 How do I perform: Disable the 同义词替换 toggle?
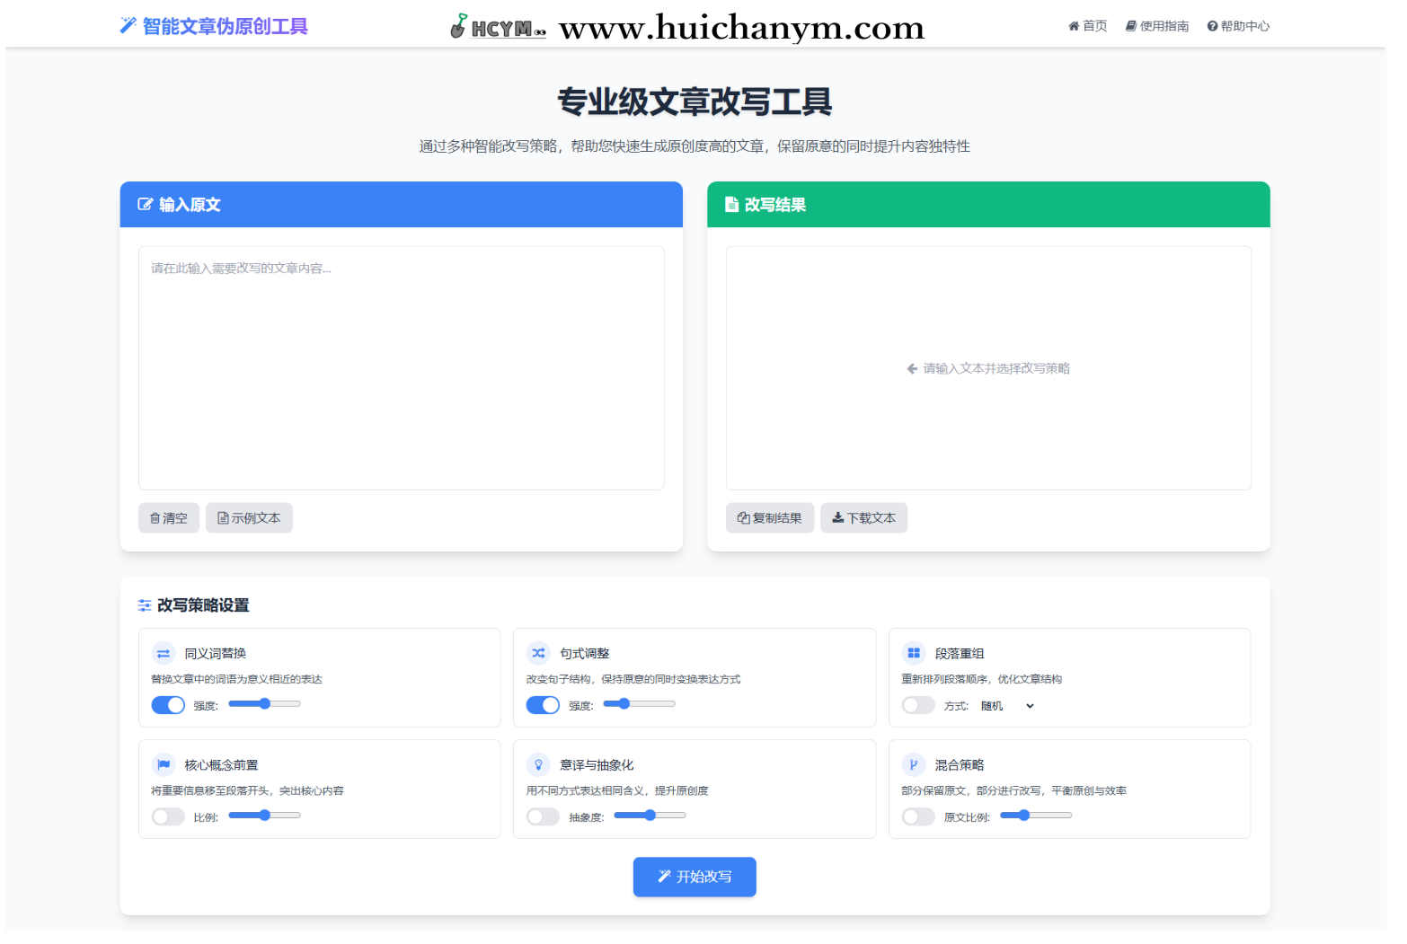168,705
